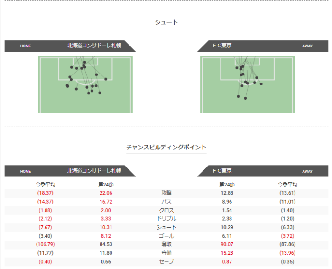Select the 攻撃 row label
This screenshot has height=269, width=332.
click(x=166, y=193)
